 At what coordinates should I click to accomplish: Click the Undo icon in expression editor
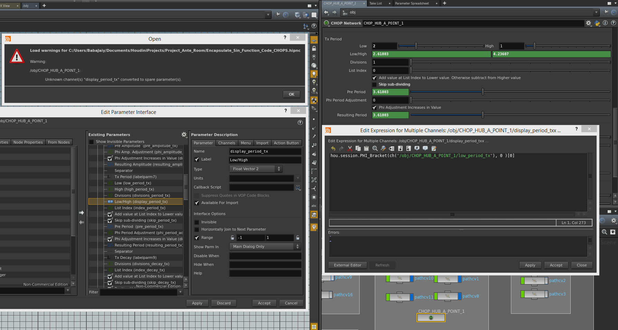pos(333,148)
